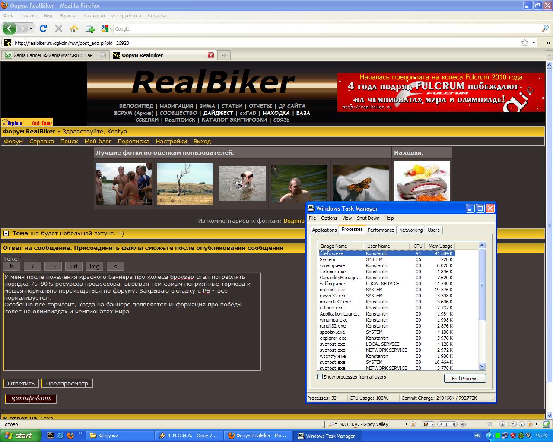The height and width of the screenshot is (442, 553).
Task: Insert image tag with the 'img' button
Action: [x=95, y=266]
